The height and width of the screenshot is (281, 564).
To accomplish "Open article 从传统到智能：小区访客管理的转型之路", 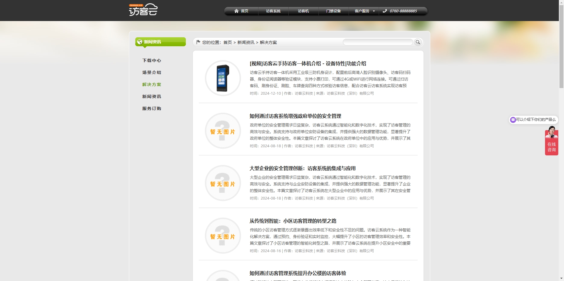I will click(x=293, y=221).
